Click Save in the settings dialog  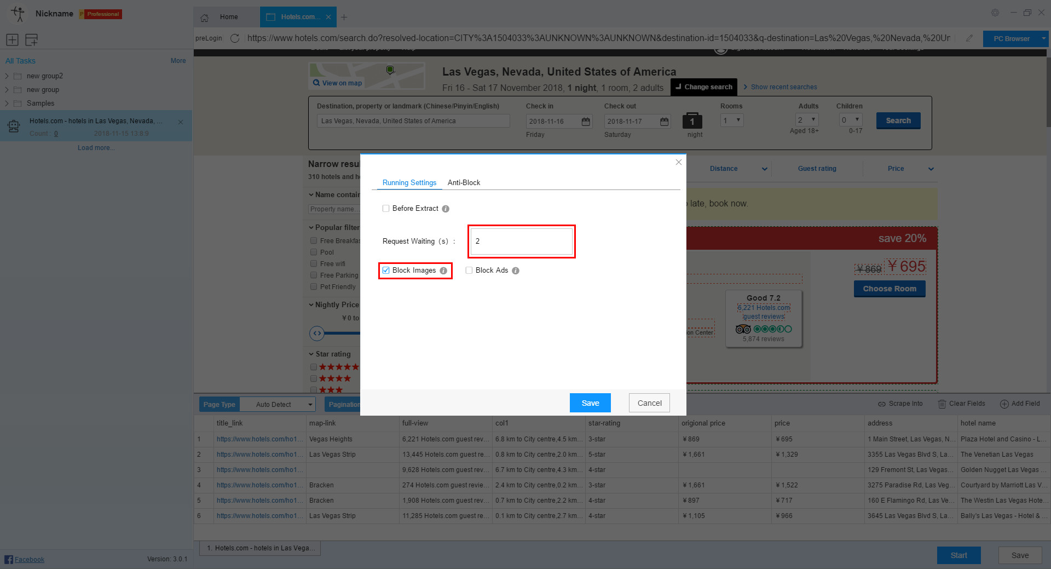[x=590, y=403]
